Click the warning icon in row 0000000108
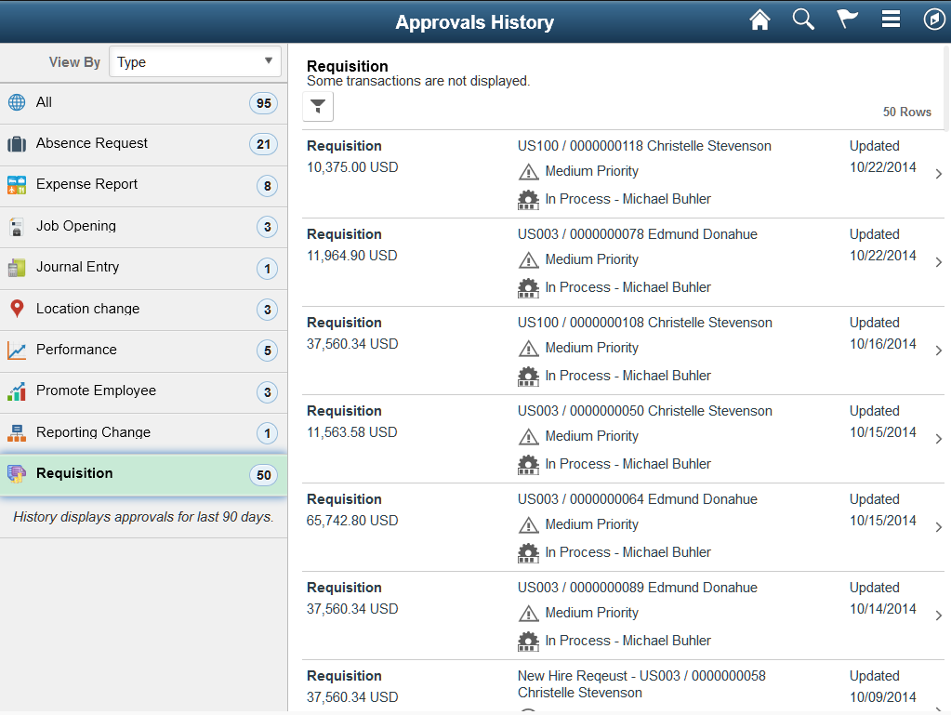 point(528,349)
